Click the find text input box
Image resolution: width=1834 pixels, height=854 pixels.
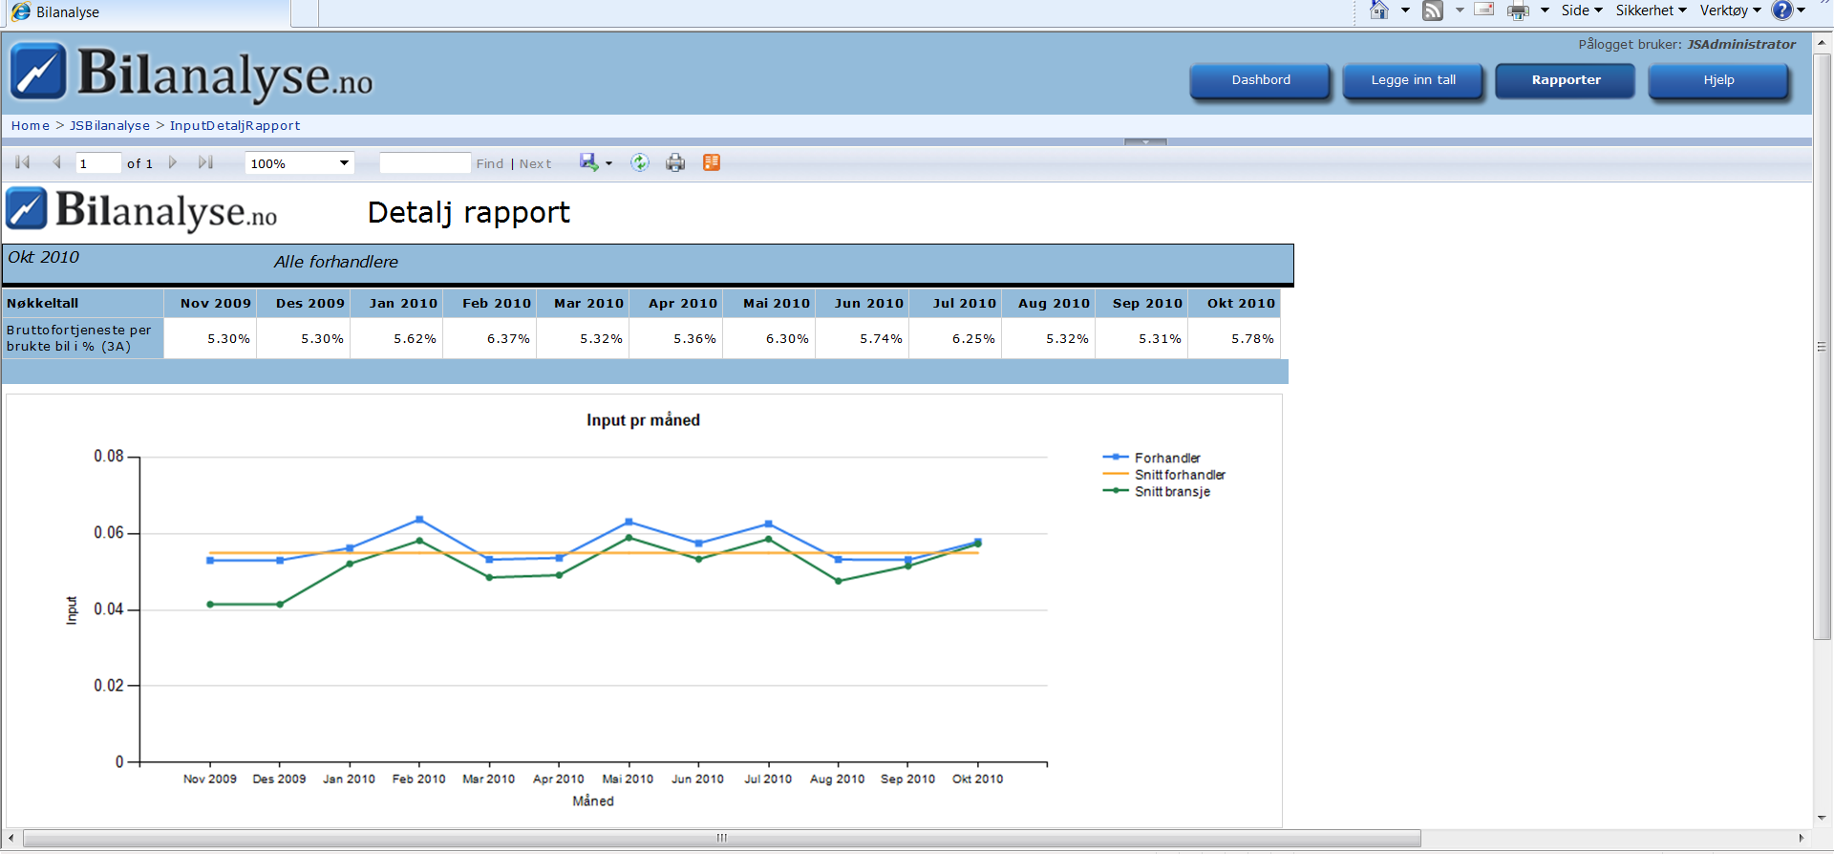pyautogui.click(x=425, y=163)
